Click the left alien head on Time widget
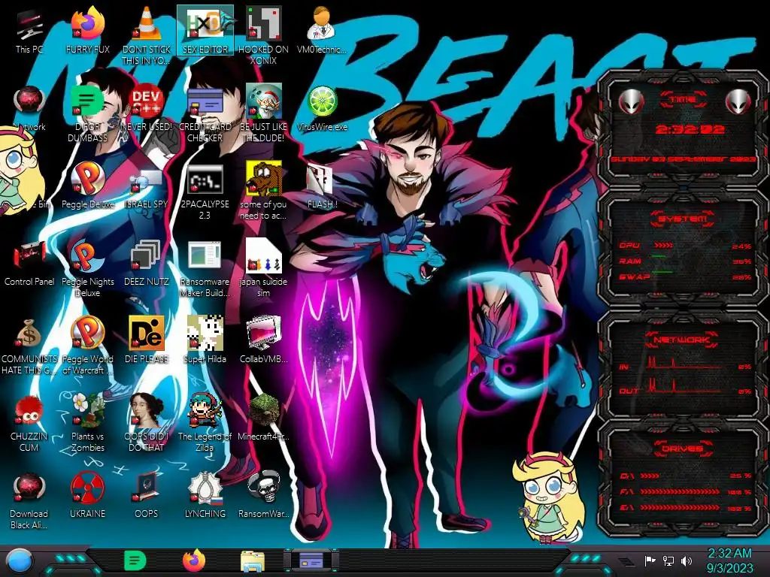The height and width of the screenshot is (577, 770). (631, 101)
